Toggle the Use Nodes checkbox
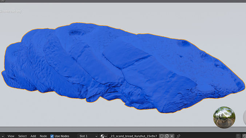The height and width of the screenshot is (138, 246). pyautogui.click(x=52, y=136)
